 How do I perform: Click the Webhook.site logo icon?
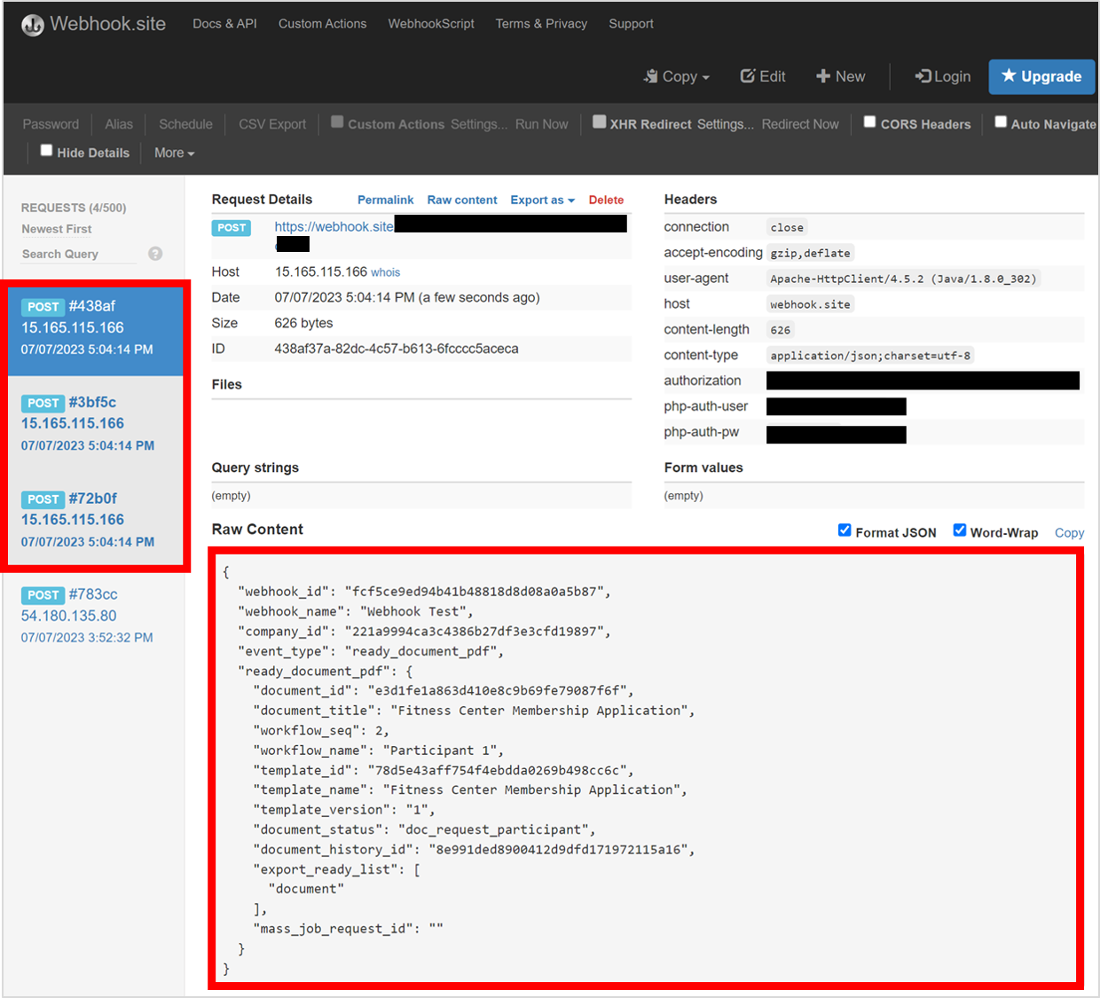click(x=33, y=26)
